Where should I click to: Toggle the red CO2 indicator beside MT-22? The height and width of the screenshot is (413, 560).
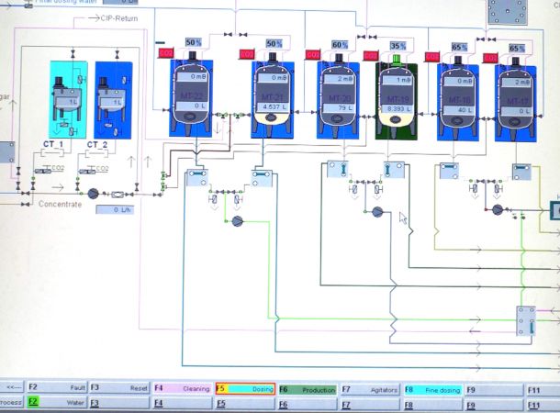click(166, 54)
